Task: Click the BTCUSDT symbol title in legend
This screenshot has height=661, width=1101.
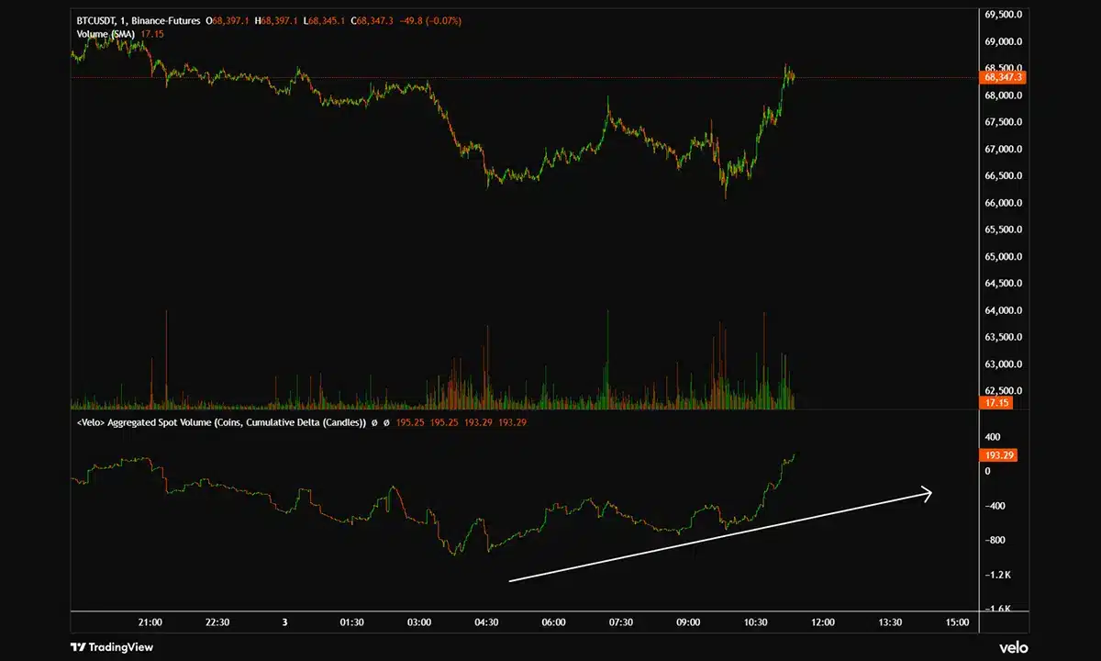Action: tap(95, 20)
